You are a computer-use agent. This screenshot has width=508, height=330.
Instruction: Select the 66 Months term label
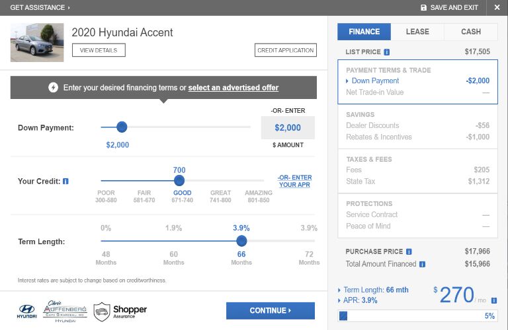241,258
